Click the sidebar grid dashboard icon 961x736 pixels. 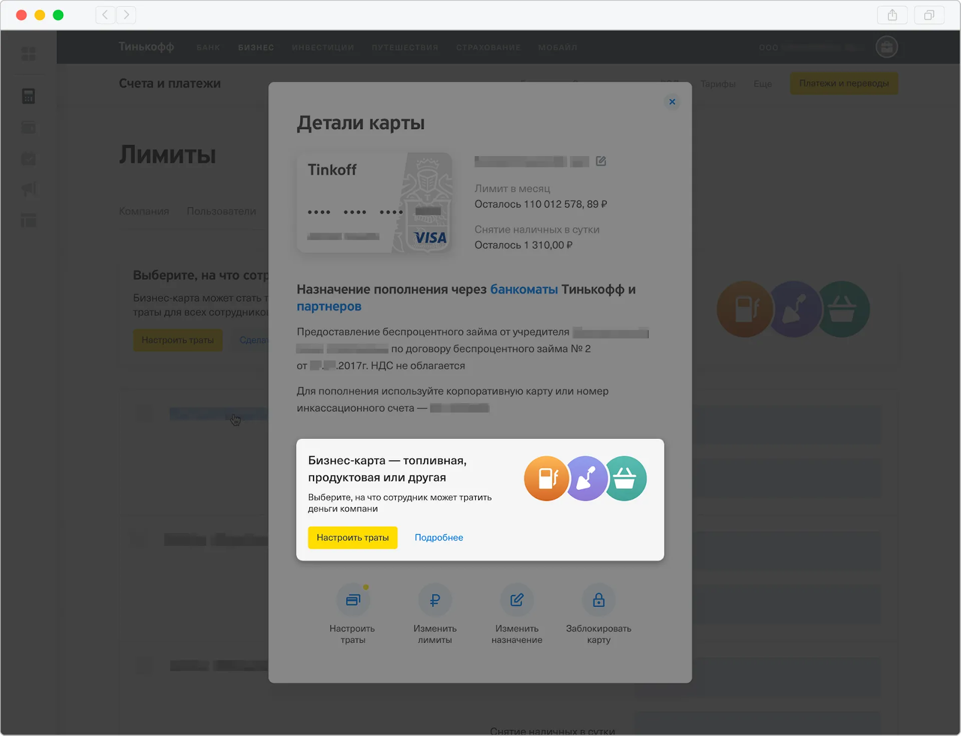(x=28, y=54)
